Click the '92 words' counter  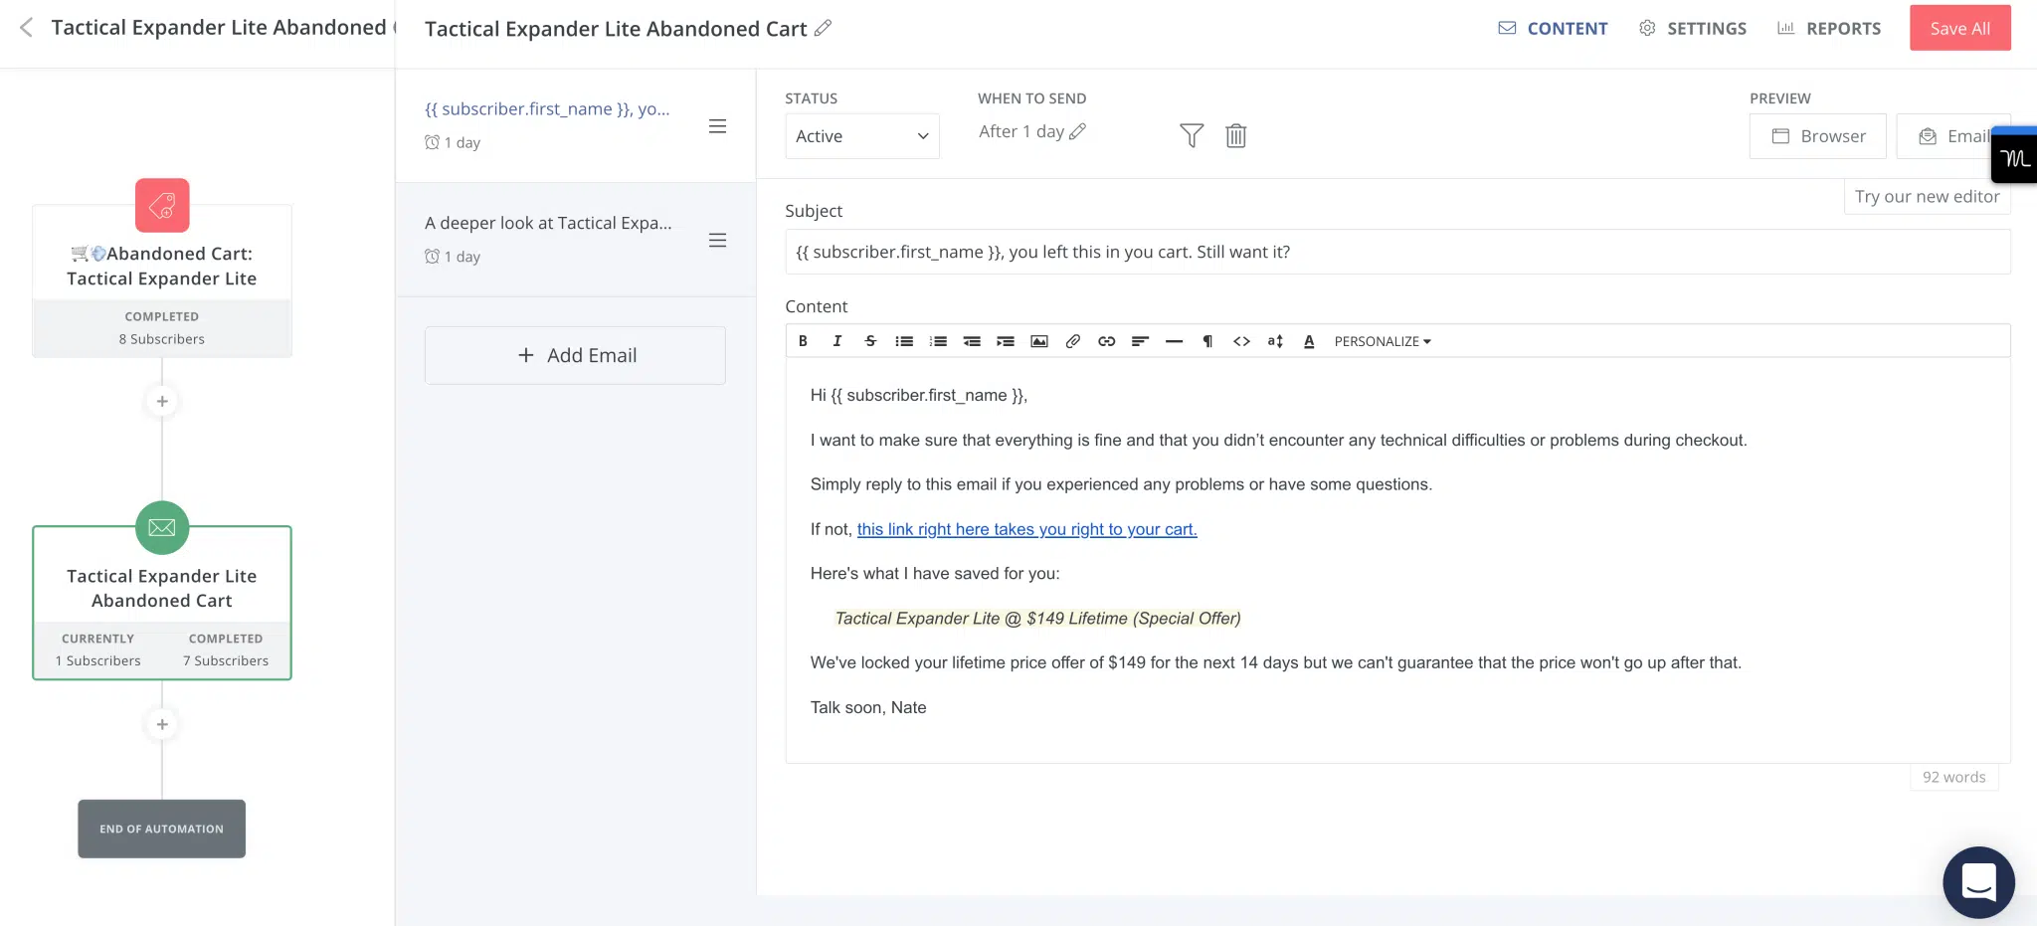pyautogui.click(x=1953, y=777)
